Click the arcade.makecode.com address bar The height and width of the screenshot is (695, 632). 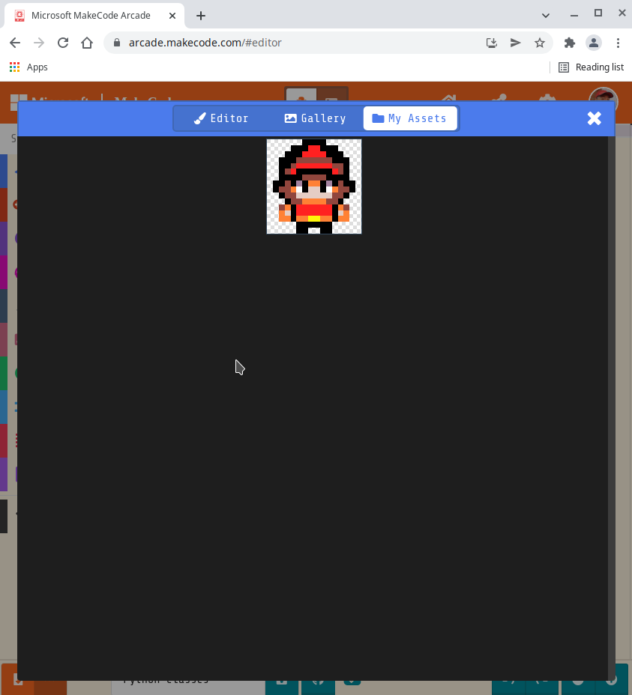click(225, 43)
